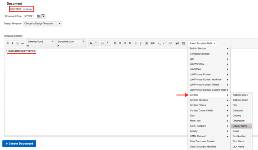This screenshot has width=258, height=150.
Task: Click the Create Document button
Action: pos(19,143)
